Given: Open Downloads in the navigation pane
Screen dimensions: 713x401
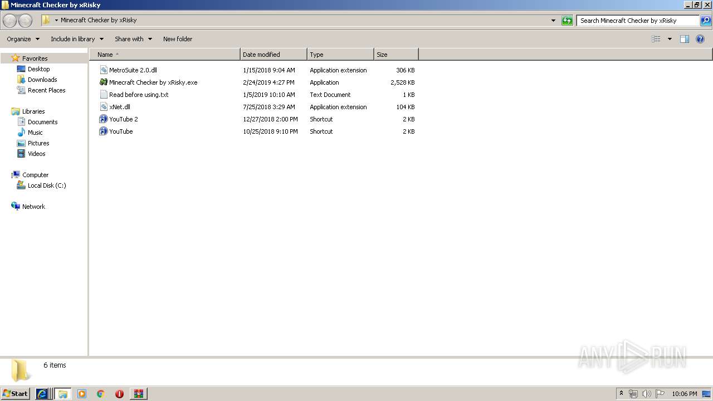Looking at the screenshot, I should [42, 80].
